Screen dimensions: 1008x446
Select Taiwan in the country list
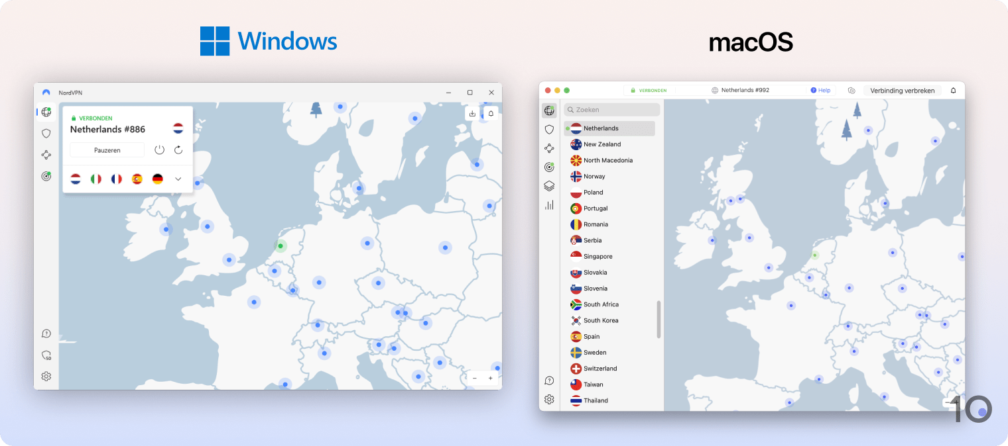[609, 384]
